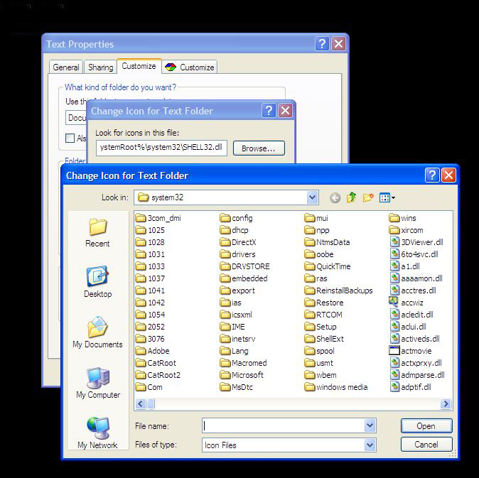Image resolution: width=479 pixels, height=478 pixels.
Task: Select the 3com_dmi folder
Action: (x=158, y=218)
